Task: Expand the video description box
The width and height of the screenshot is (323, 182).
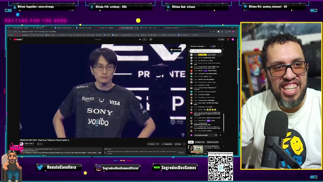Action: click(61, 151)
